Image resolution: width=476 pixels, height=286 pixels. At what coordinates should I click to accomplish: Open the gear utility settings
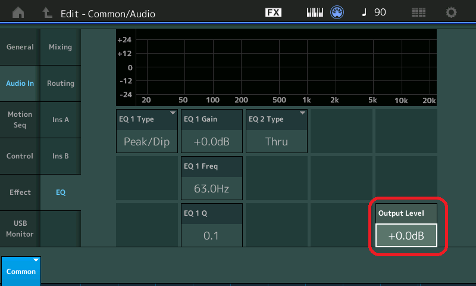coord(452,13)
